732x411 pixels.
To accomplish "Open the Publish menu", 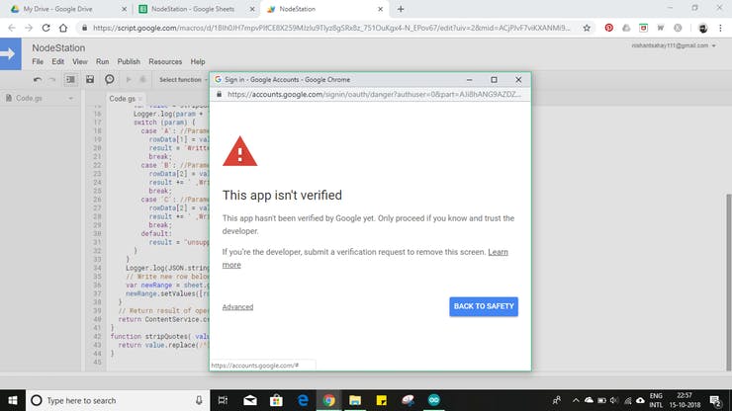I will (x=129, y=61).
